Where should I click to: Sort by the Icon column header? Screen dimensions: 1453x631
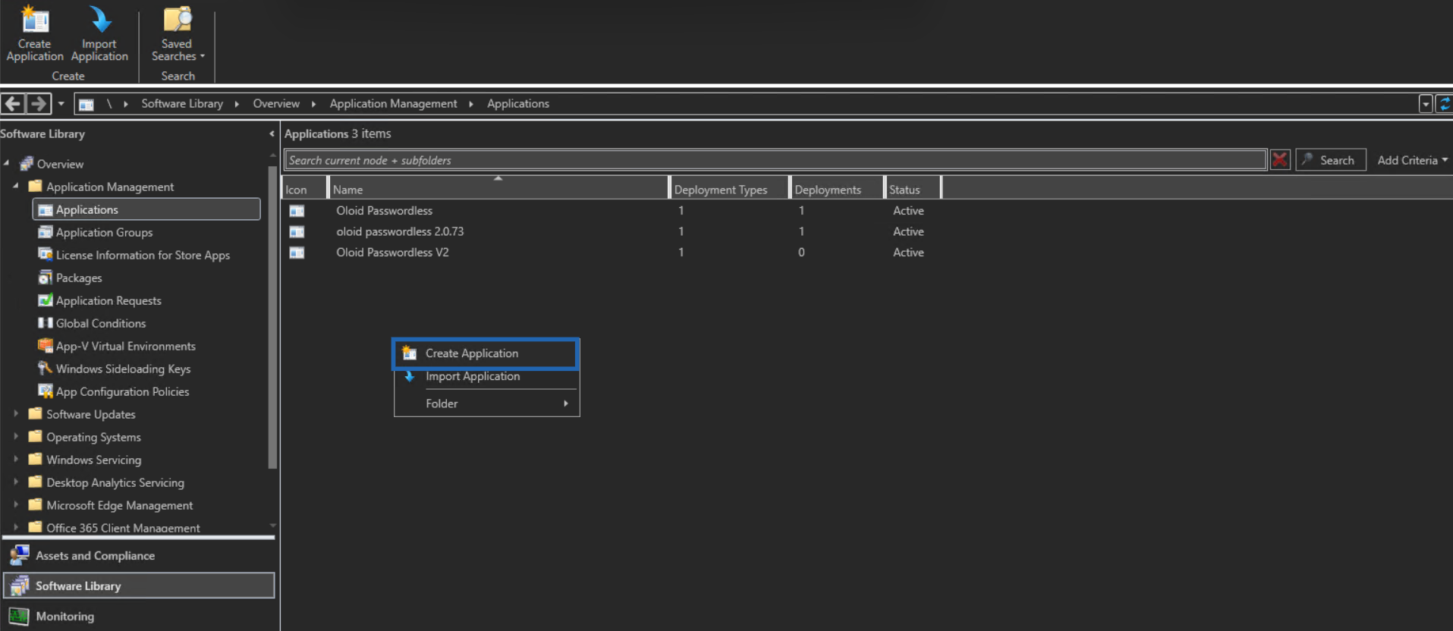pyautogui.click(x=304, y=189)
